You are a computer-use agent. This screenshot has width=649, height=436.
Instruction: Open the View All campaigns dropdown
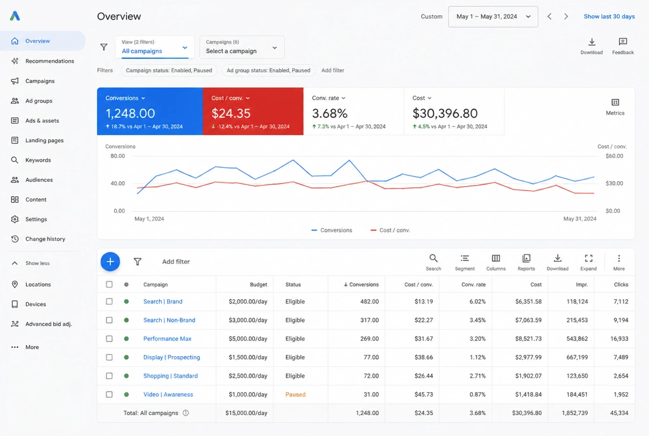point(155,47)
